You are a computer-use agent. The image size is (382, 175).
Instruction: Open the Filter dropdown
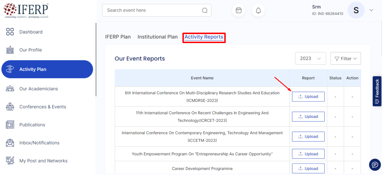coord(345,58)
